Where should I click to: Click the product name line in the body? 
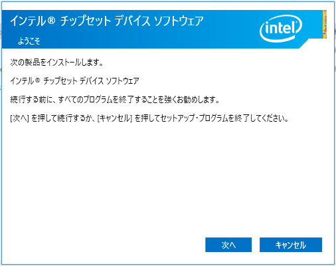pos(74,80)
